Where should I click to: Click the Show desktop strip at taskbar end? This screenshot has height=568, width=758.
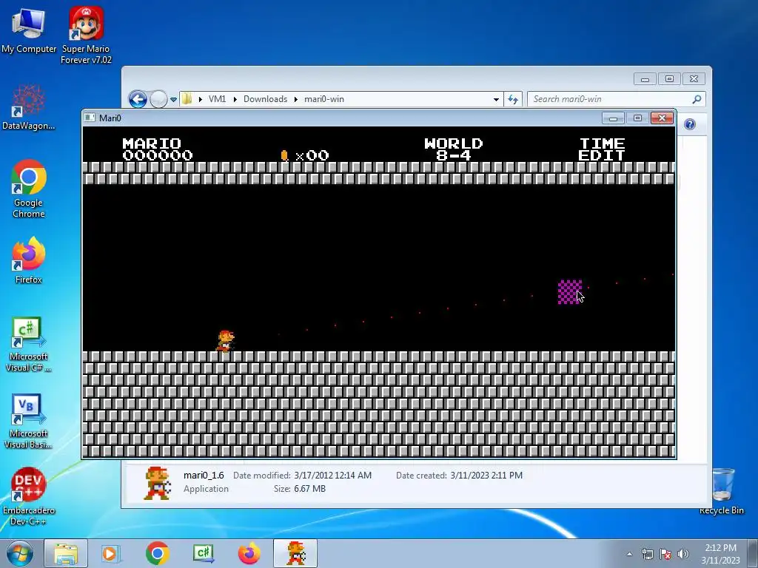point(753,553)
